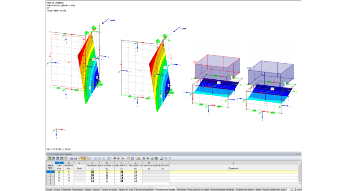The image size is (347, 191).
Task: Toggle uz checkbox for articulation row 2
Action: pos(121,175)
